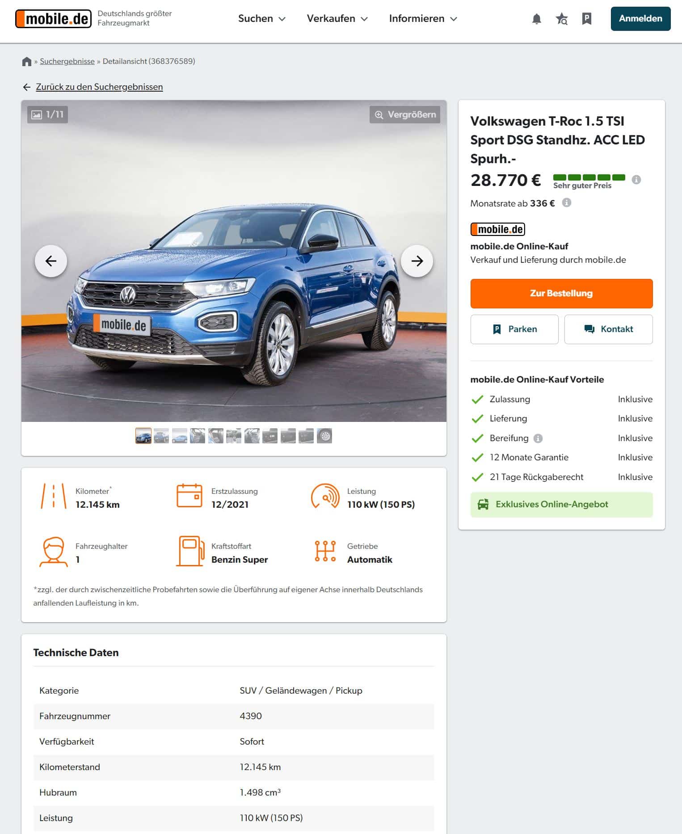
Task: Click Hubraum value 1.498 cm³
Action: click(260, 792)
